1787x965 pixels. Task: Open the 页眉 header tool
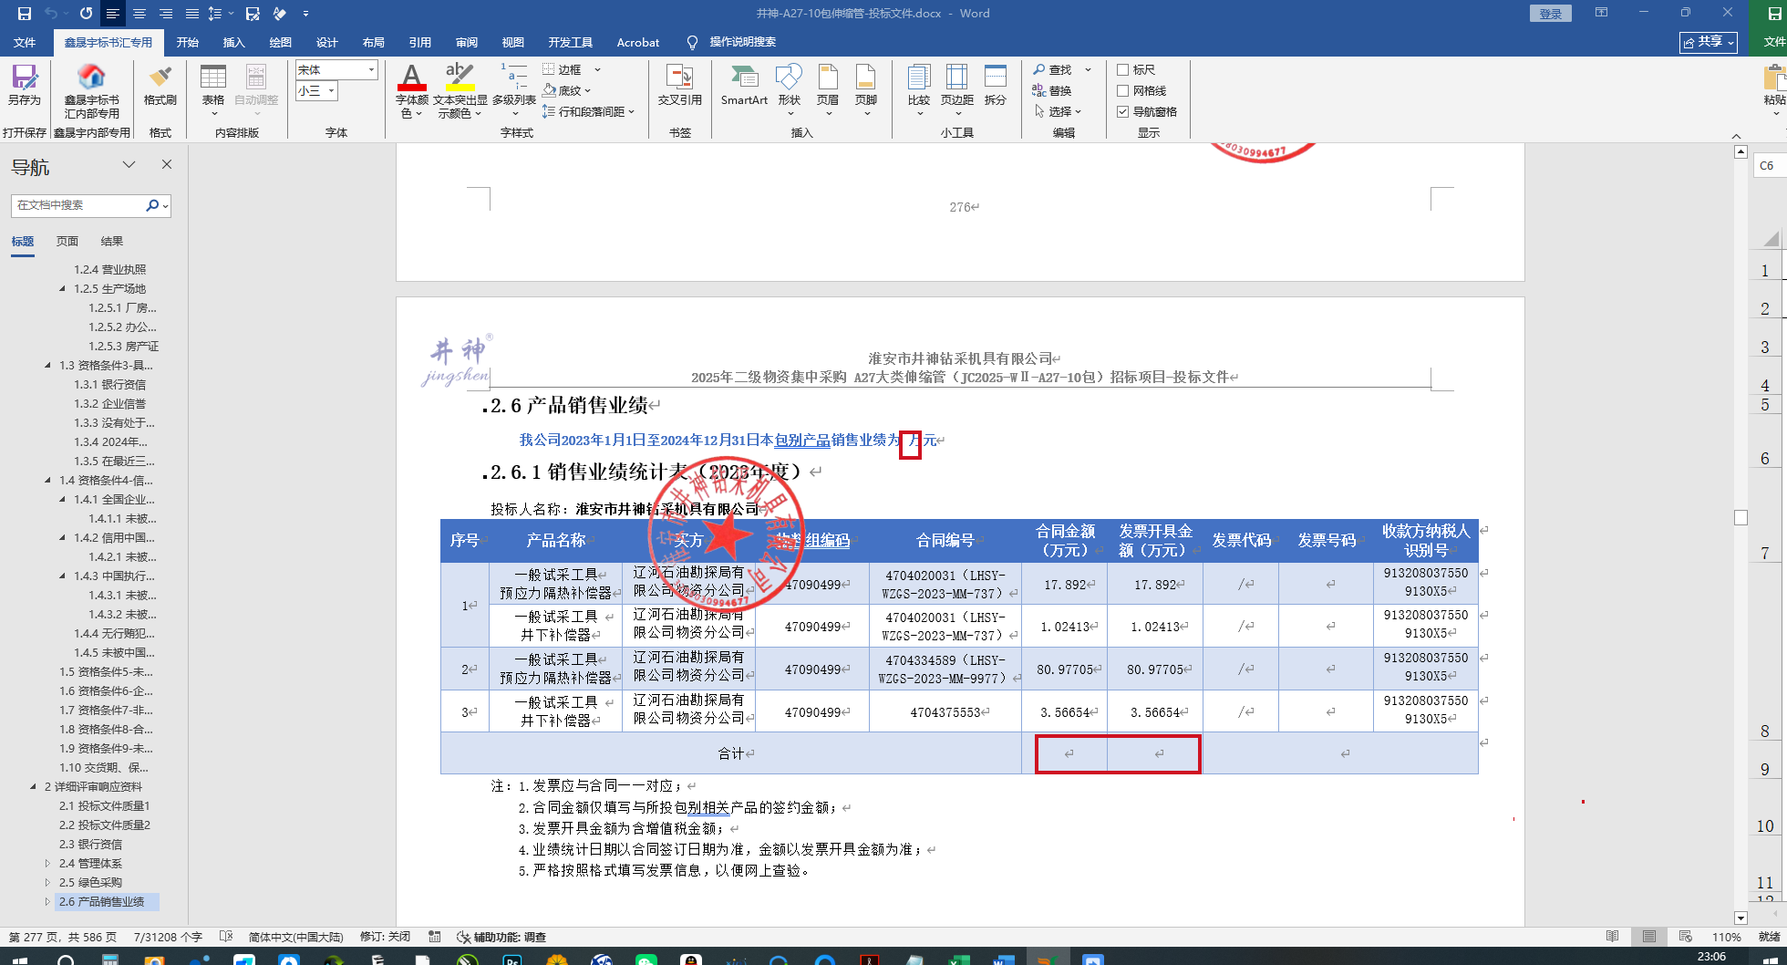coord(828,85)
